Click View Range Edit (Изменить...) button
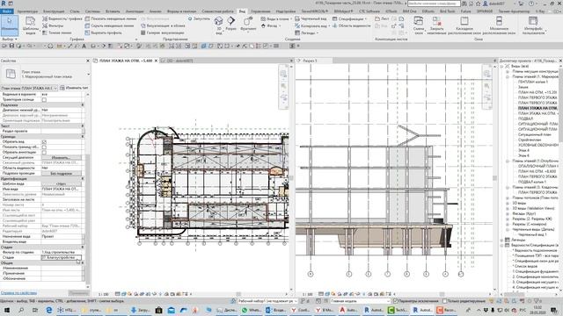563x316 pixels. pyautogui.click(x=62, y=158)
